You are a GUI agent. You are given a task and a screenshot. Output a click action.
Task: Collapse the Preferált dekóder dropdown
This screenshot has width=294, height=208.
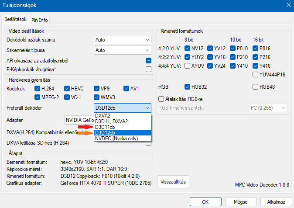[123, 107]
